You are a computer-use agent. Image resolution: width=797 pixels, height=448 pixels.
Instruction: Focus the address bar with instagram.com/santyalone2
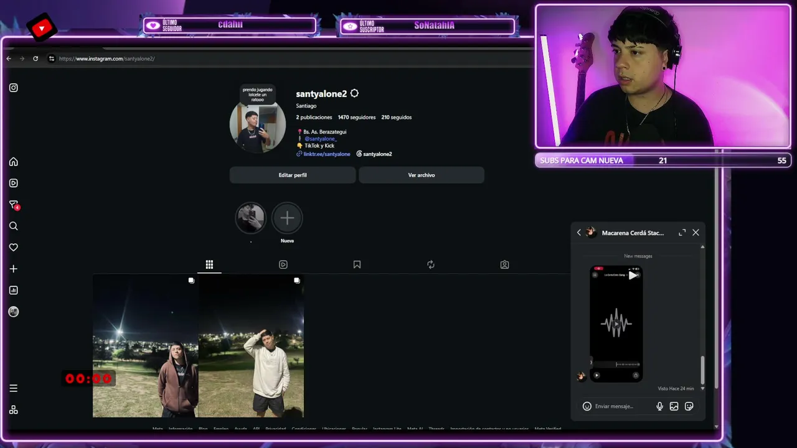[x=106, y=58]
